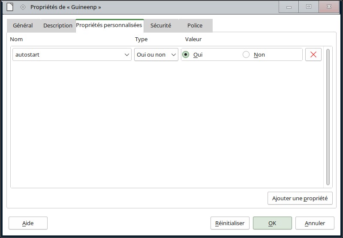This screenshot has width=343, height=238.
Task: Close the Propriétés de Guineenp window
Action: pyautogui.click(x=329, y=7)
